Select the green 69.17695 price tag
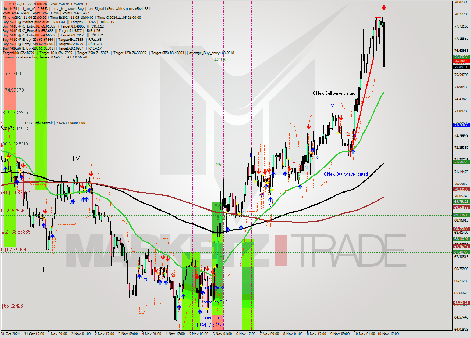Screen dimensions: 471x338 461,215
